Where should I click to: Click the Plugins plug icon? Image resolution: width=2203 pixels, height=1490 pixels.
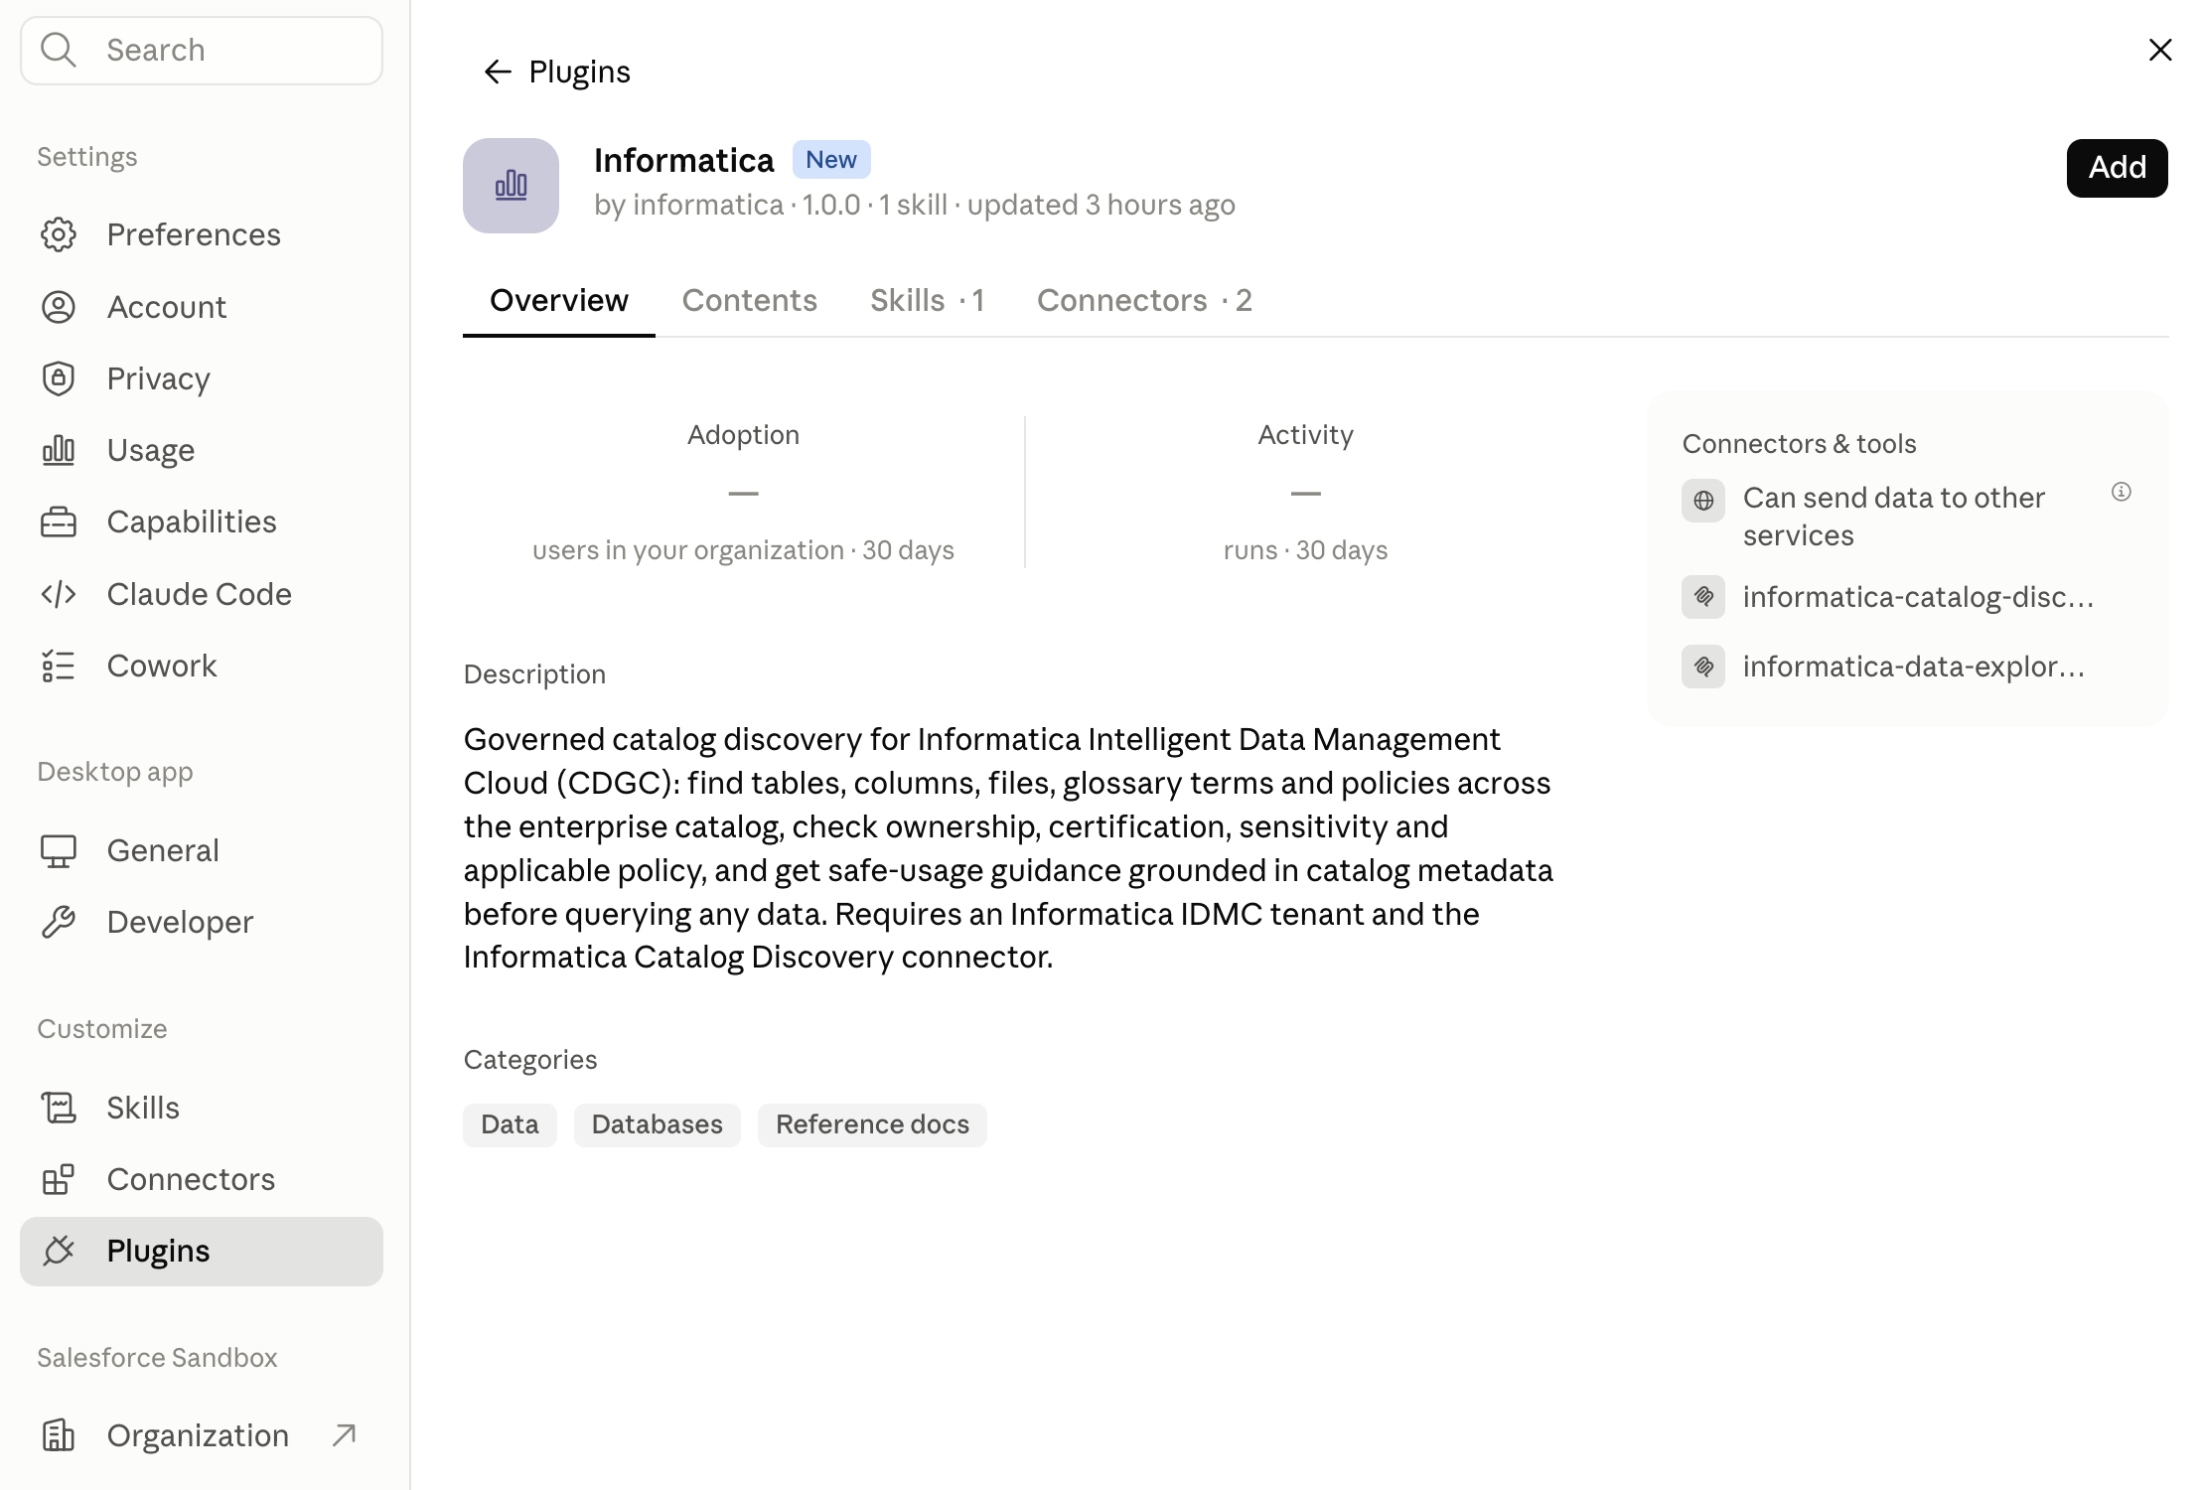pos(59,1251)
